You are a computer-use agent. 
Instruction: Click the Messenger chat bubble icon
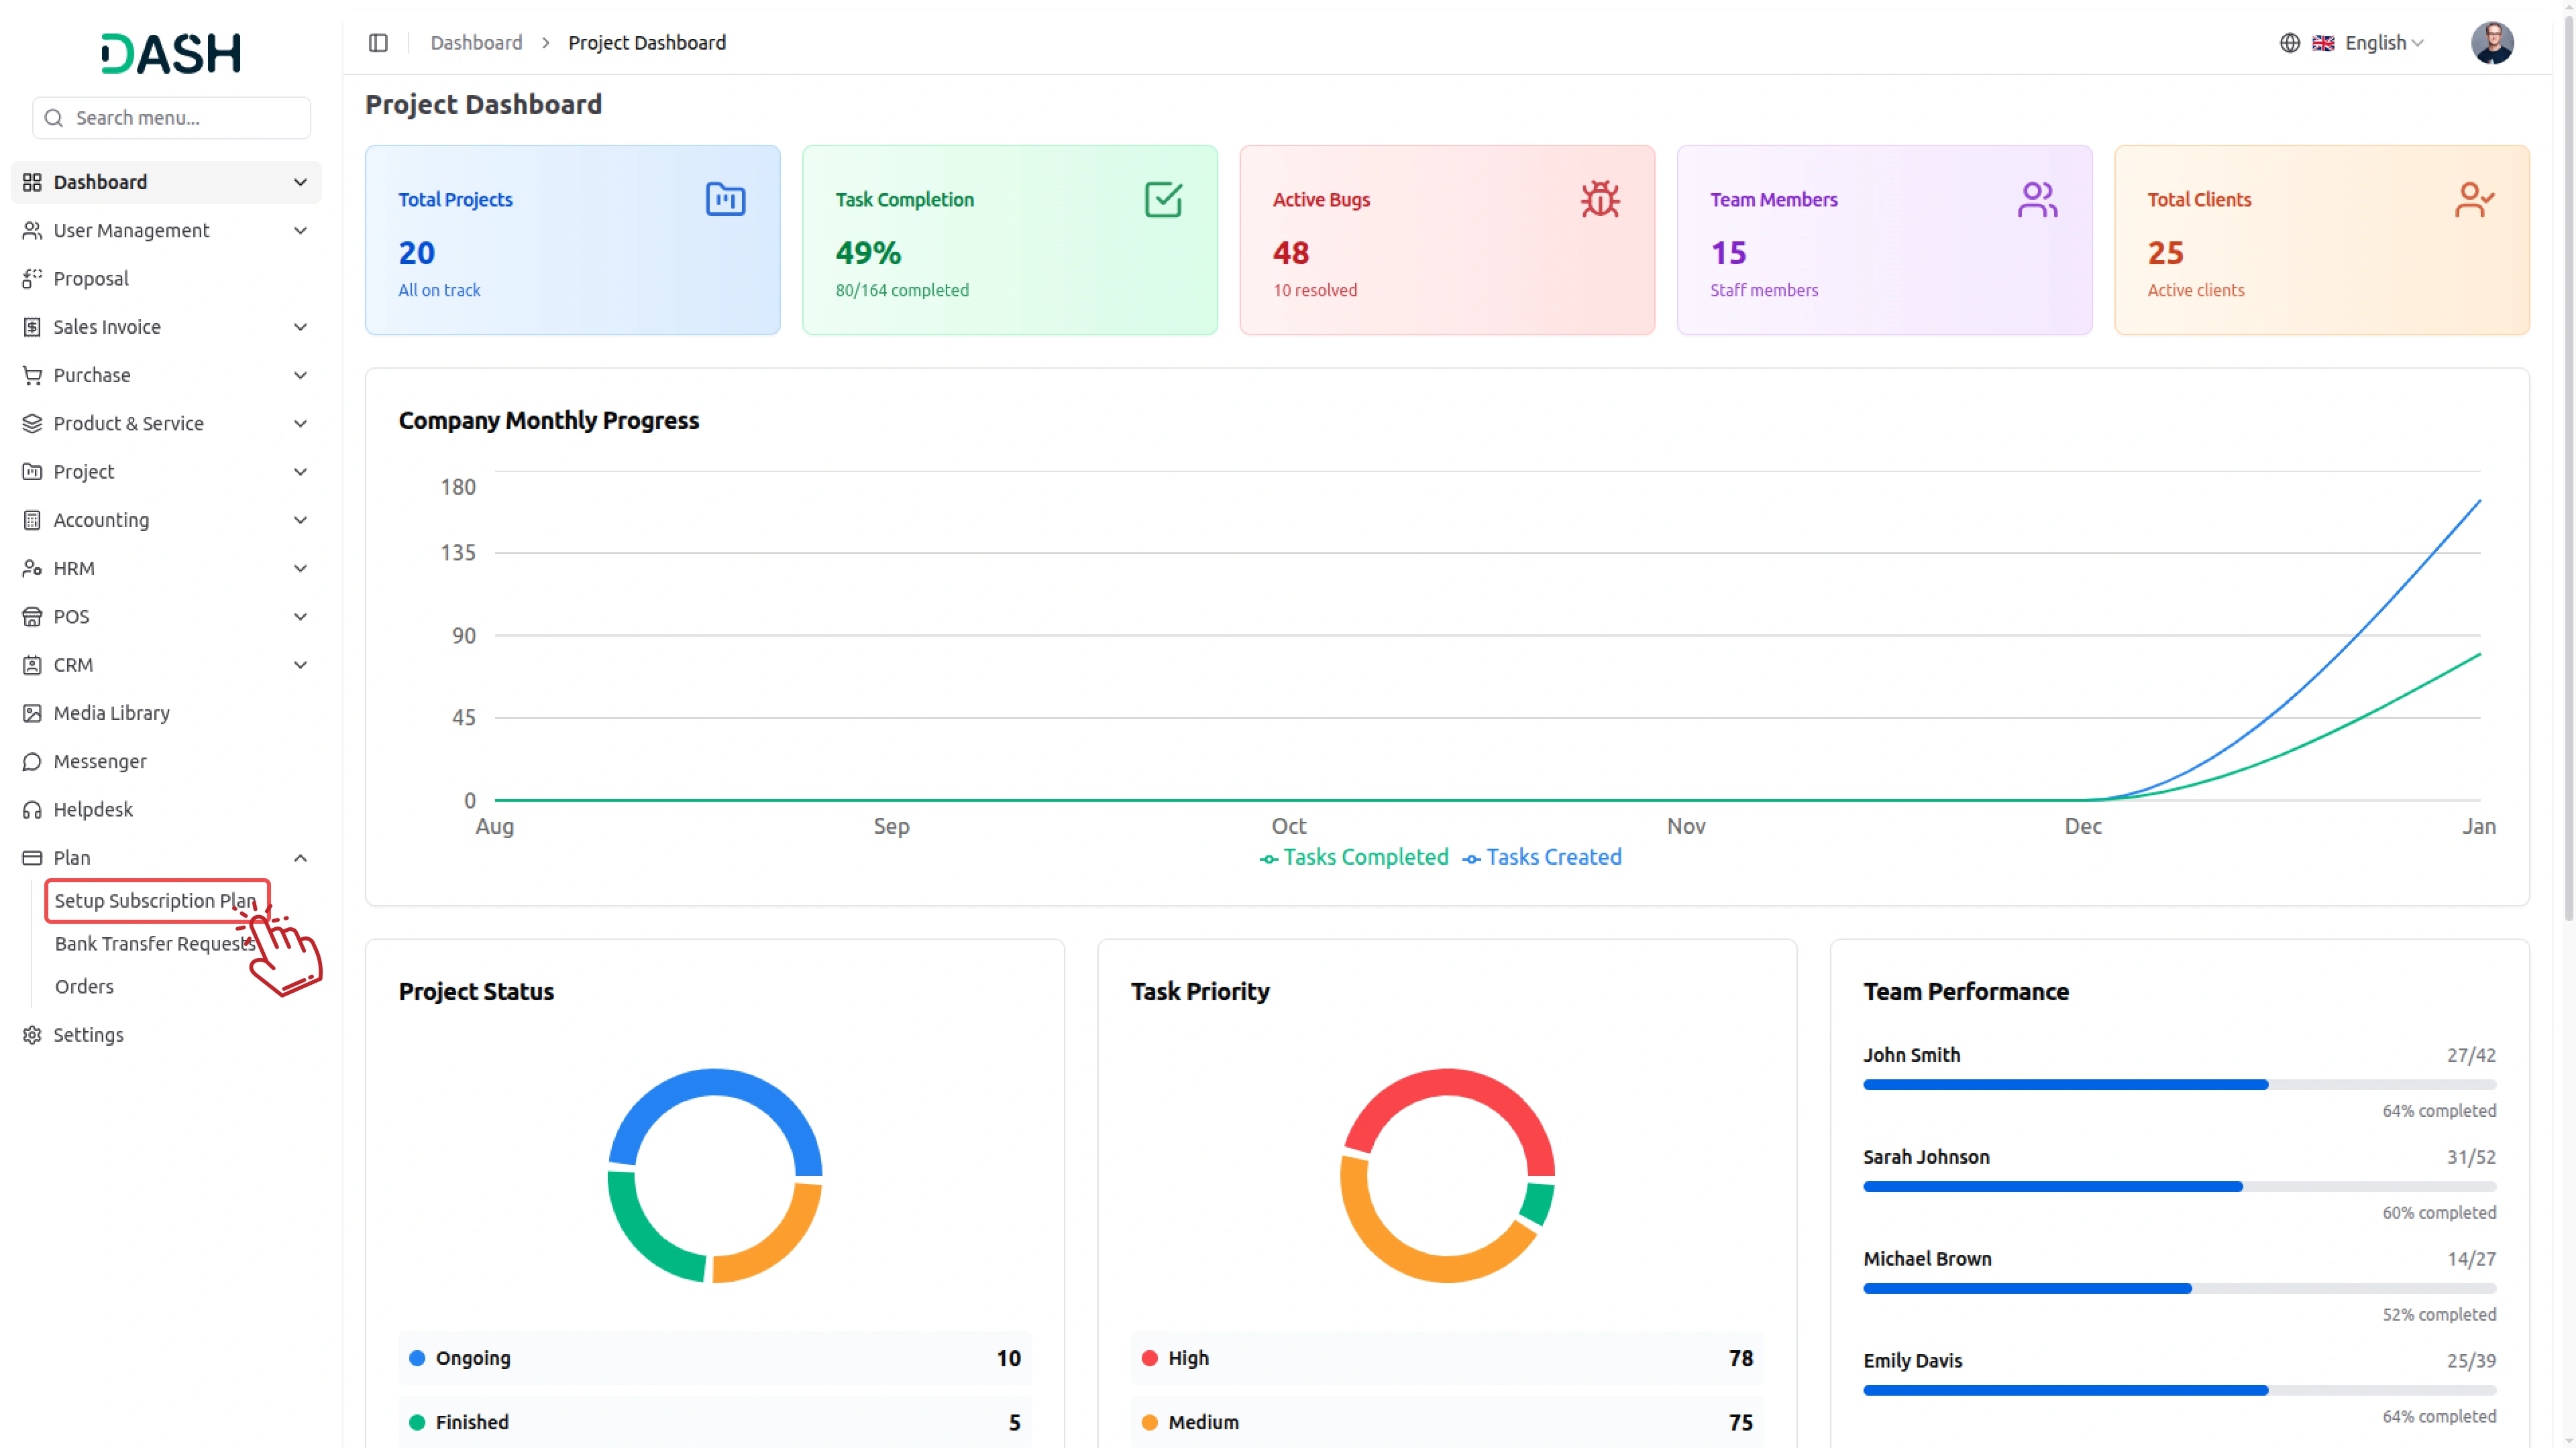32,762
